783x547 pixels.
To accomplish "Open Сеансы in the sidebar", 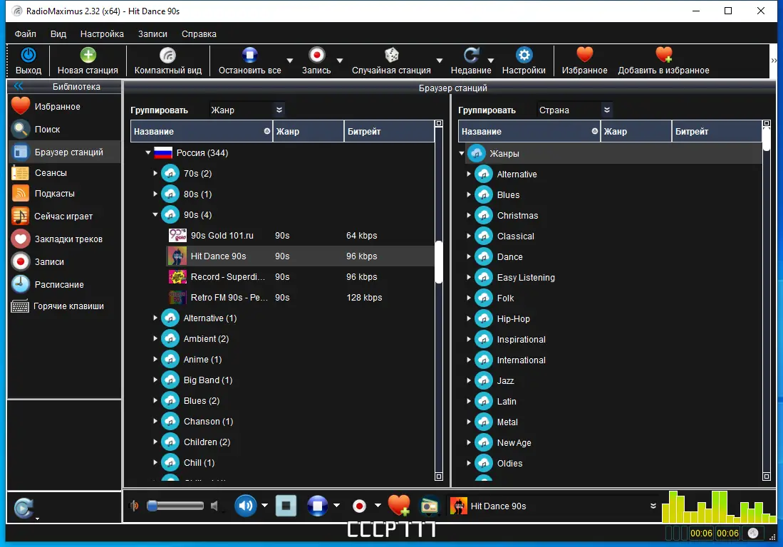I will pos(64,172).
